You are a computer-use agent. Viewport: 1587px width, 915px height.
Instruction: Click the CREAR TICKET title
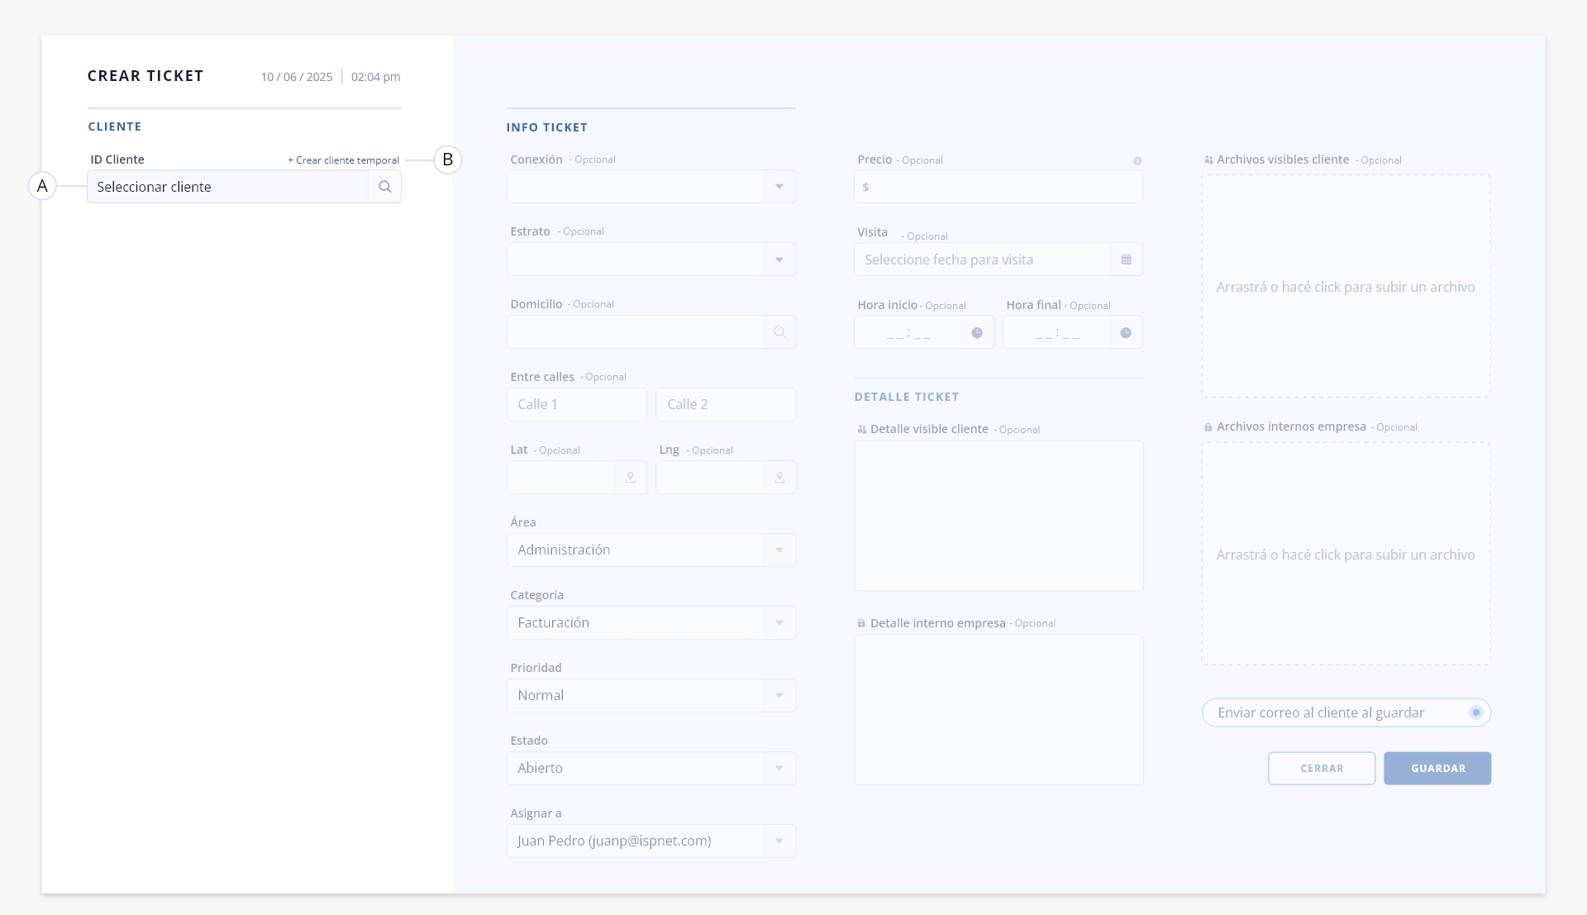tap(145, 76)
